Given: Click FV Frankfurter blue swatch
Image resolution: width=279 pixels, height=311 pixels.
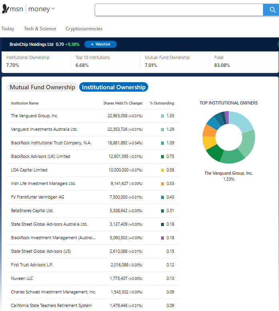Looking at the screenshot, I should [162, 197].
